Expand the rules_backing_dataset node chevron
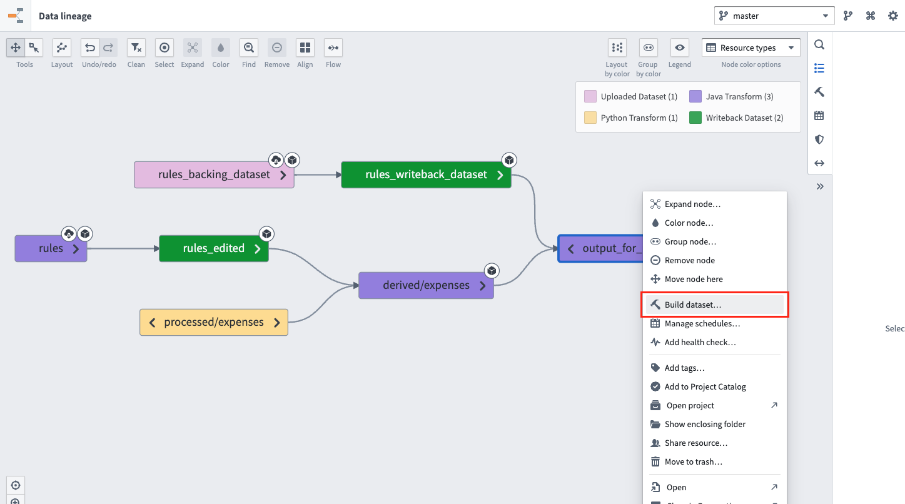Viewport: 905px width, 504px height. (283, 175)
